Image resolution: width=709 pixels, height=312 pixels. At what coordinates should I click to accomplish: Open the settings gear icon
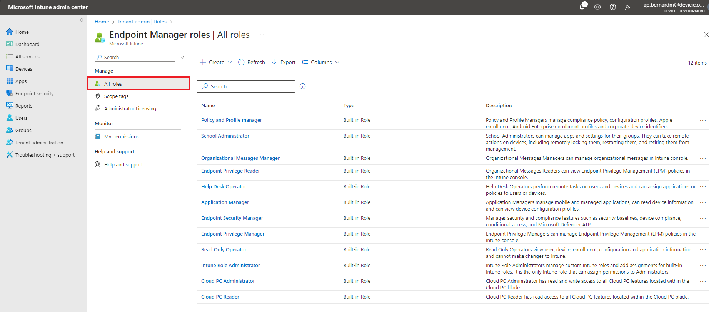coord(597,7)
